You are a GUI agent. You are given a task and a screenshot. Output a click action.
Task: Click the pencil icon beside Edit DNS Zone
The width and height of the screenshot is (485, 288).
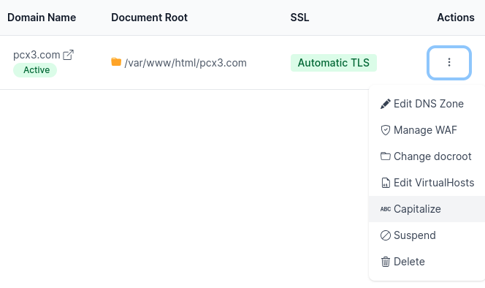coord(386,104)
